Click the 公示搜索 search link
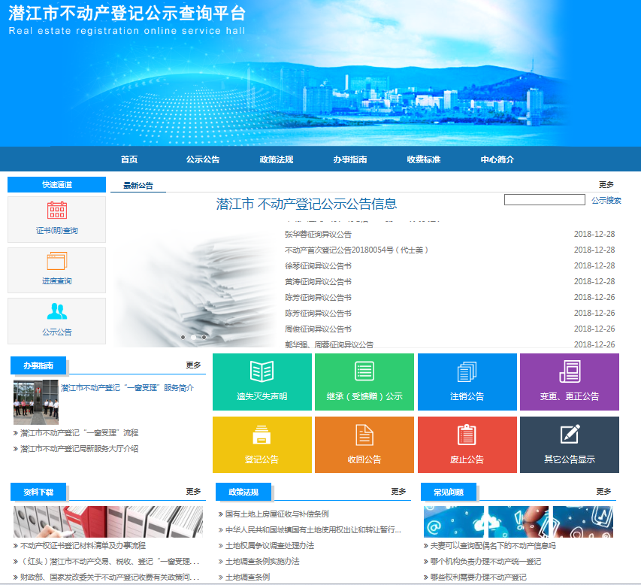Image resolution: width=641 pixels, height=585 pixels. 606,201
